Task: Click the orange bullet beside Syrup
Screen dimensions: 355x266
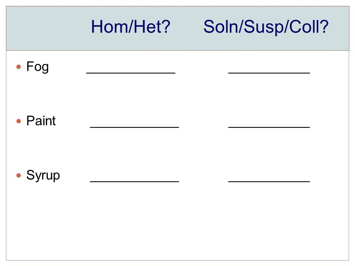Action: (x=18, y=175)
